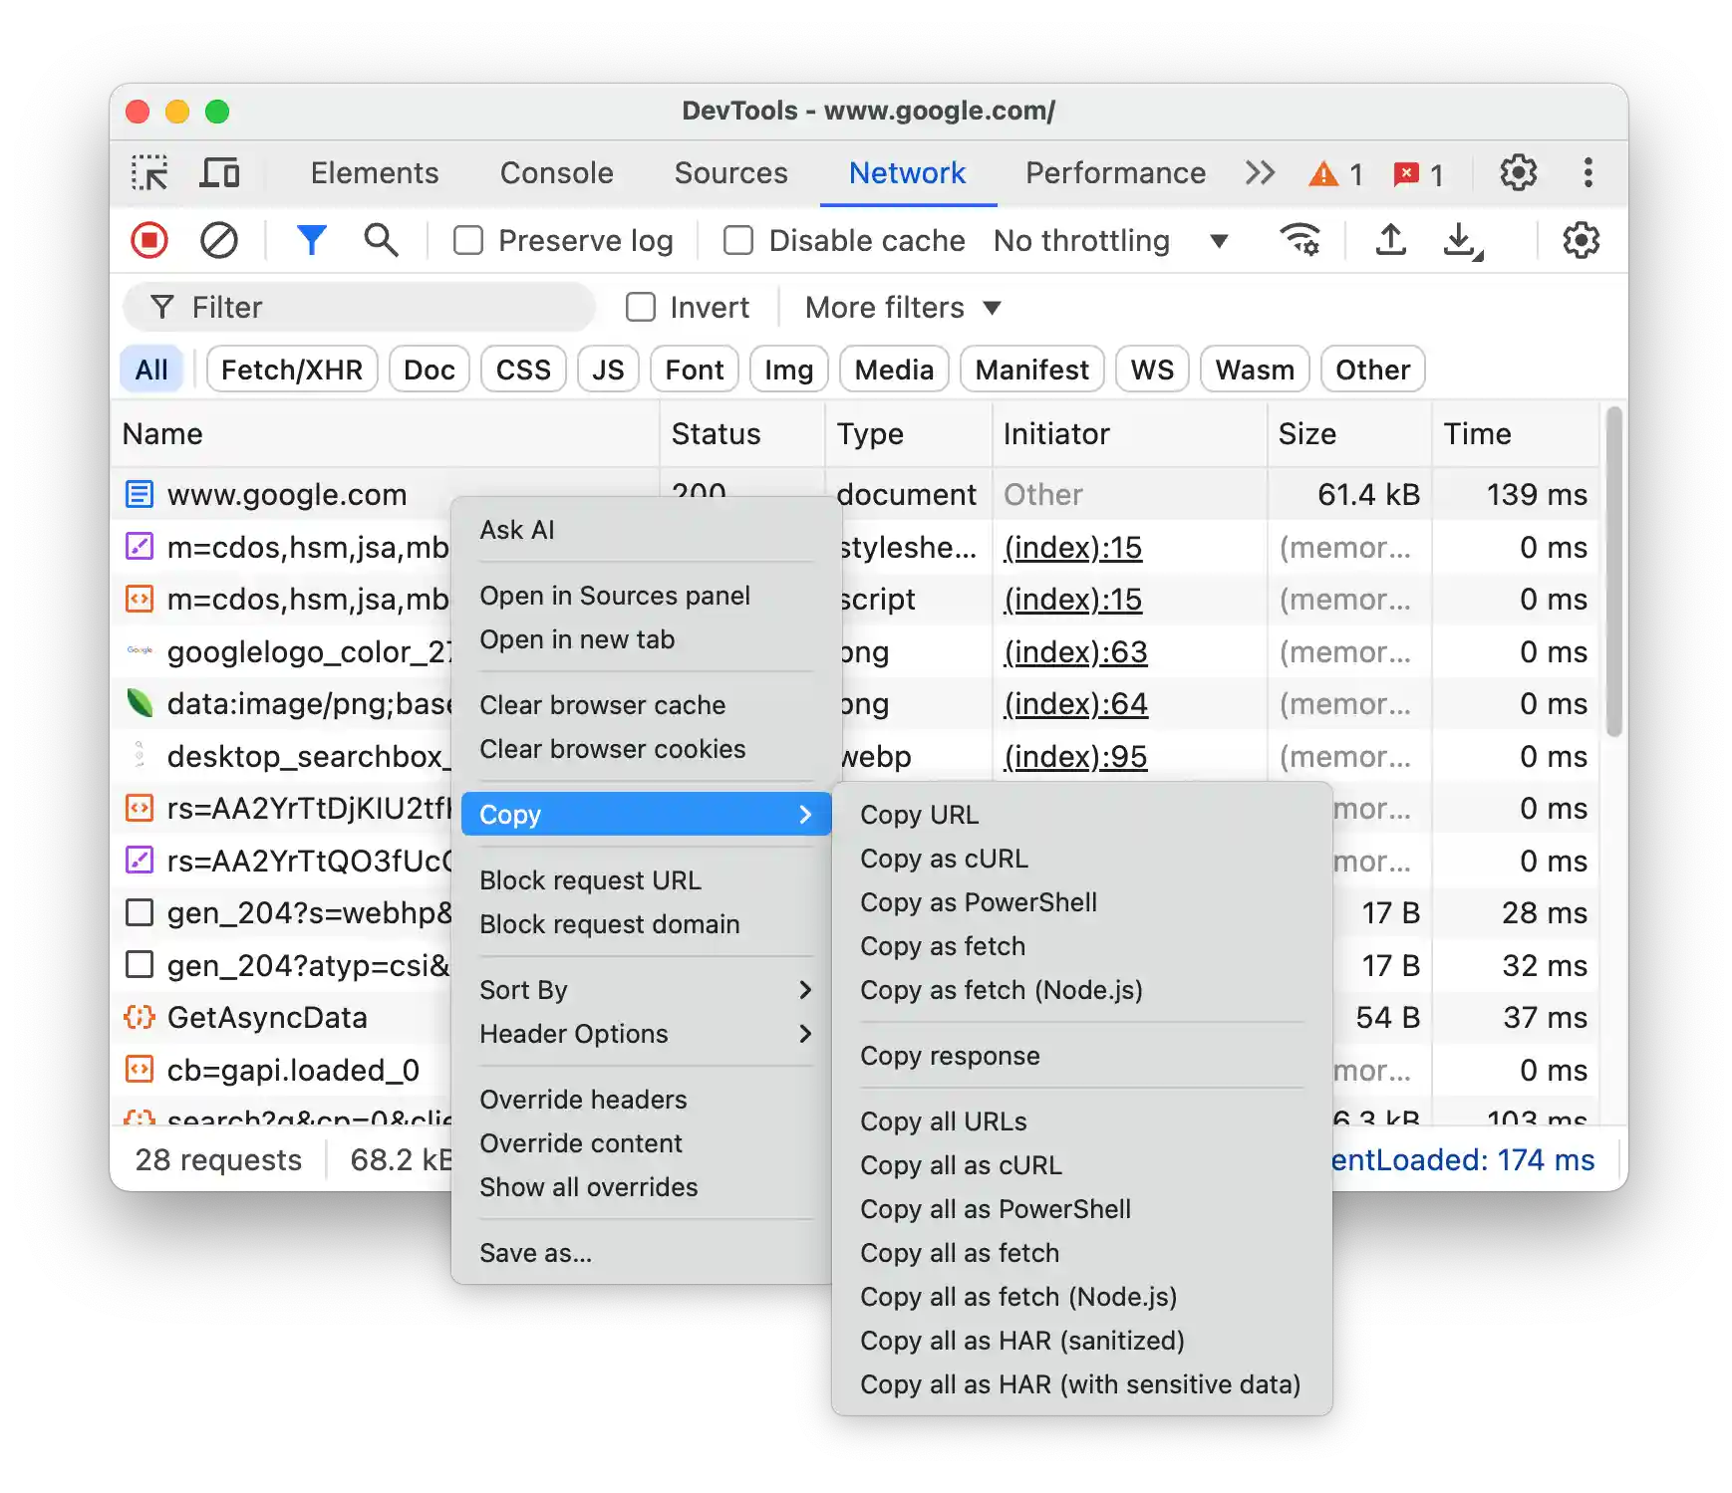Image resolution: width=1732 pixels, height=1493 pixels.
Task: Enable Disable cache
Action: coord(737,240)
